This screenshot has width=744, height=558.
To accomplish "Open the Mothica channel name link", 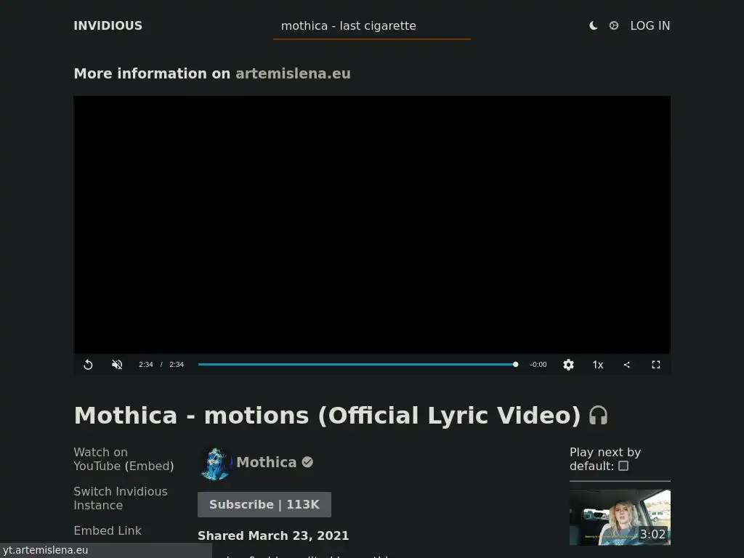I will pos(266,462).
